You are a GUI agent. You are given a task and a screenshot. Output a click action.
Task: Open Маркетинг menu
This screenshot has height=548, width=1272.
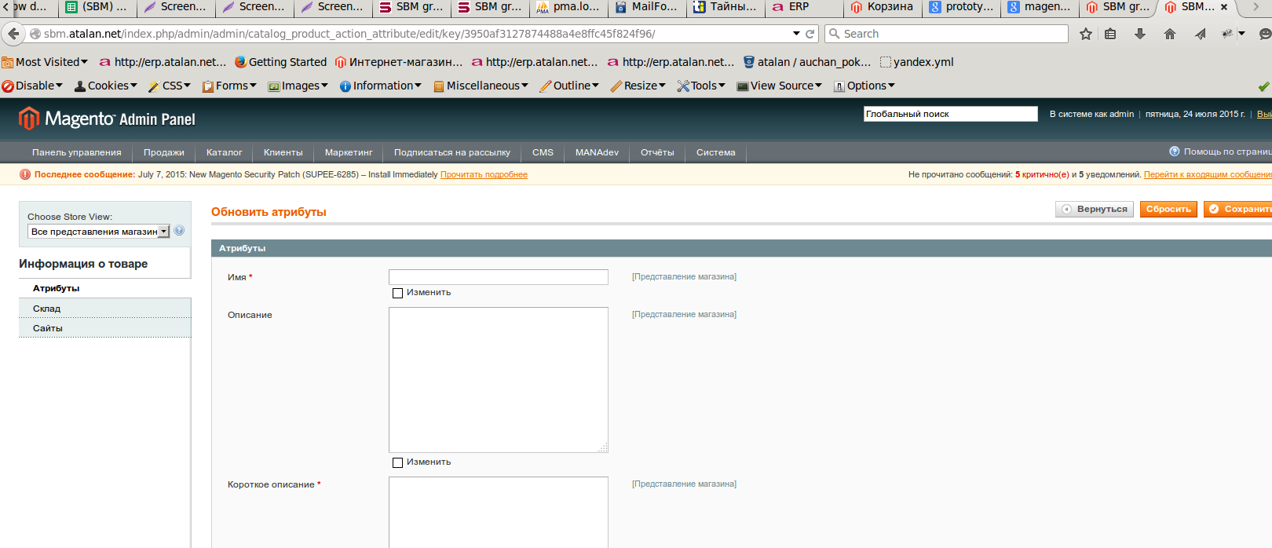pos(349,152)
